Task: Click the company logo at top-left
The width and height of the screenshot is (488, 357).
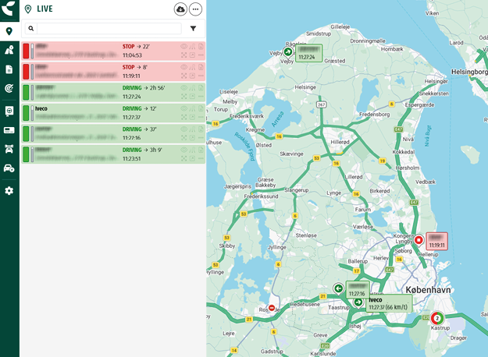Action: coord(8,8)
